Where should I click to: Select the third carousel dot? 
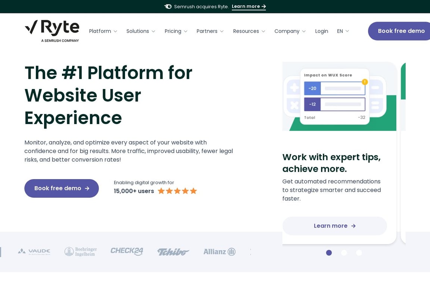[x=359, y=252]
